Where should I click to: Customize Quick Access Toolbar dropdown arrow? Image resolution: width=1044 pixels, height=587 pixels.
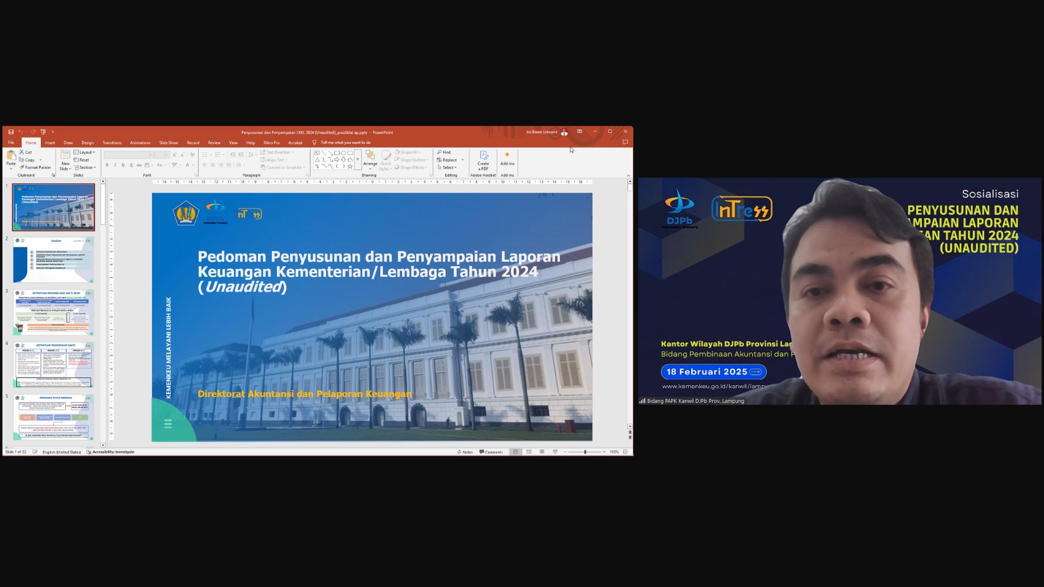pyautogui.click(x=53, y=132)
